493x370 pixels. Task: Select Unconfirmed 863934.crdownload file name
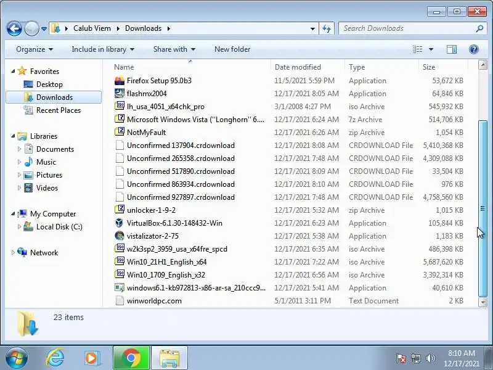coord(181,184)
